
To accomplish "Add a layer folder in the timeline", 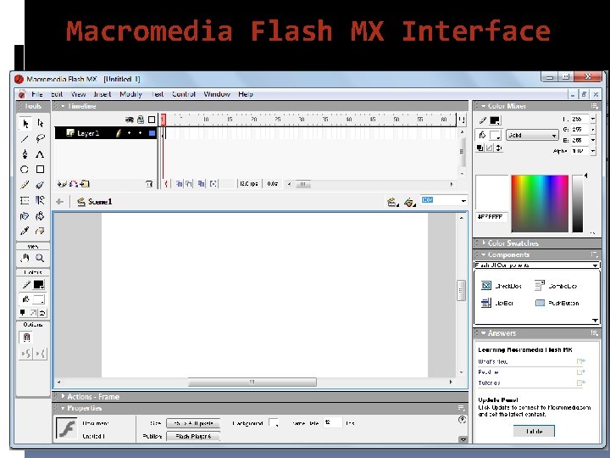I will [x=86, y=184].
